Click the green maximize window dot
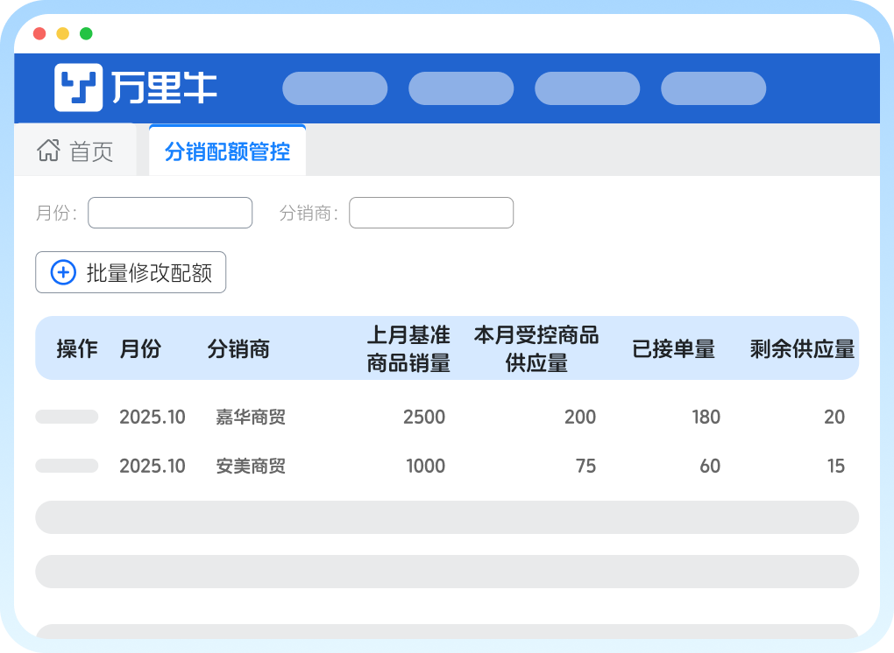Image resolution: width=894 pixels, height=653 pixels. 86,34
